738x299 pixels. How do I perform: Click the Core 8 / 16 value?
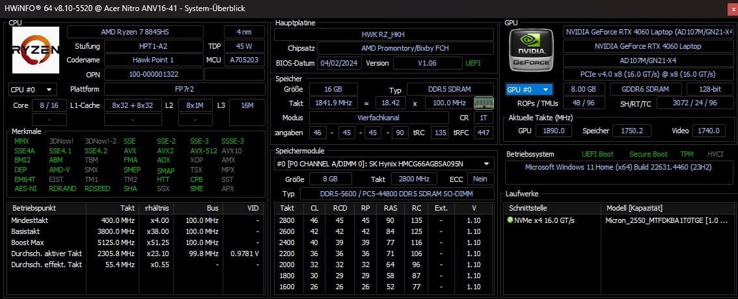49,105
